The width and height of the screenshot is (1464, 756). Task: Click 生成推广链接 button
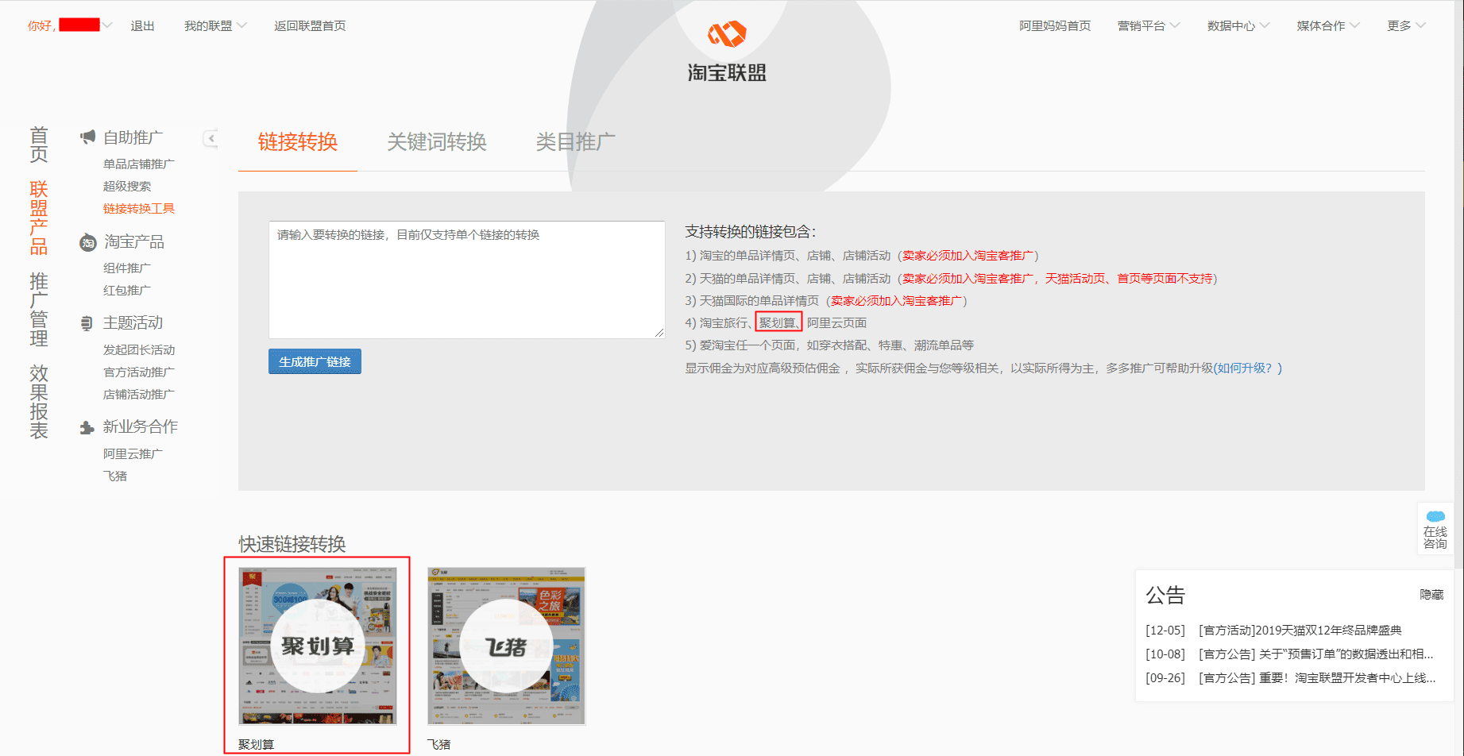pyautogui.click(x=315, y=361)
